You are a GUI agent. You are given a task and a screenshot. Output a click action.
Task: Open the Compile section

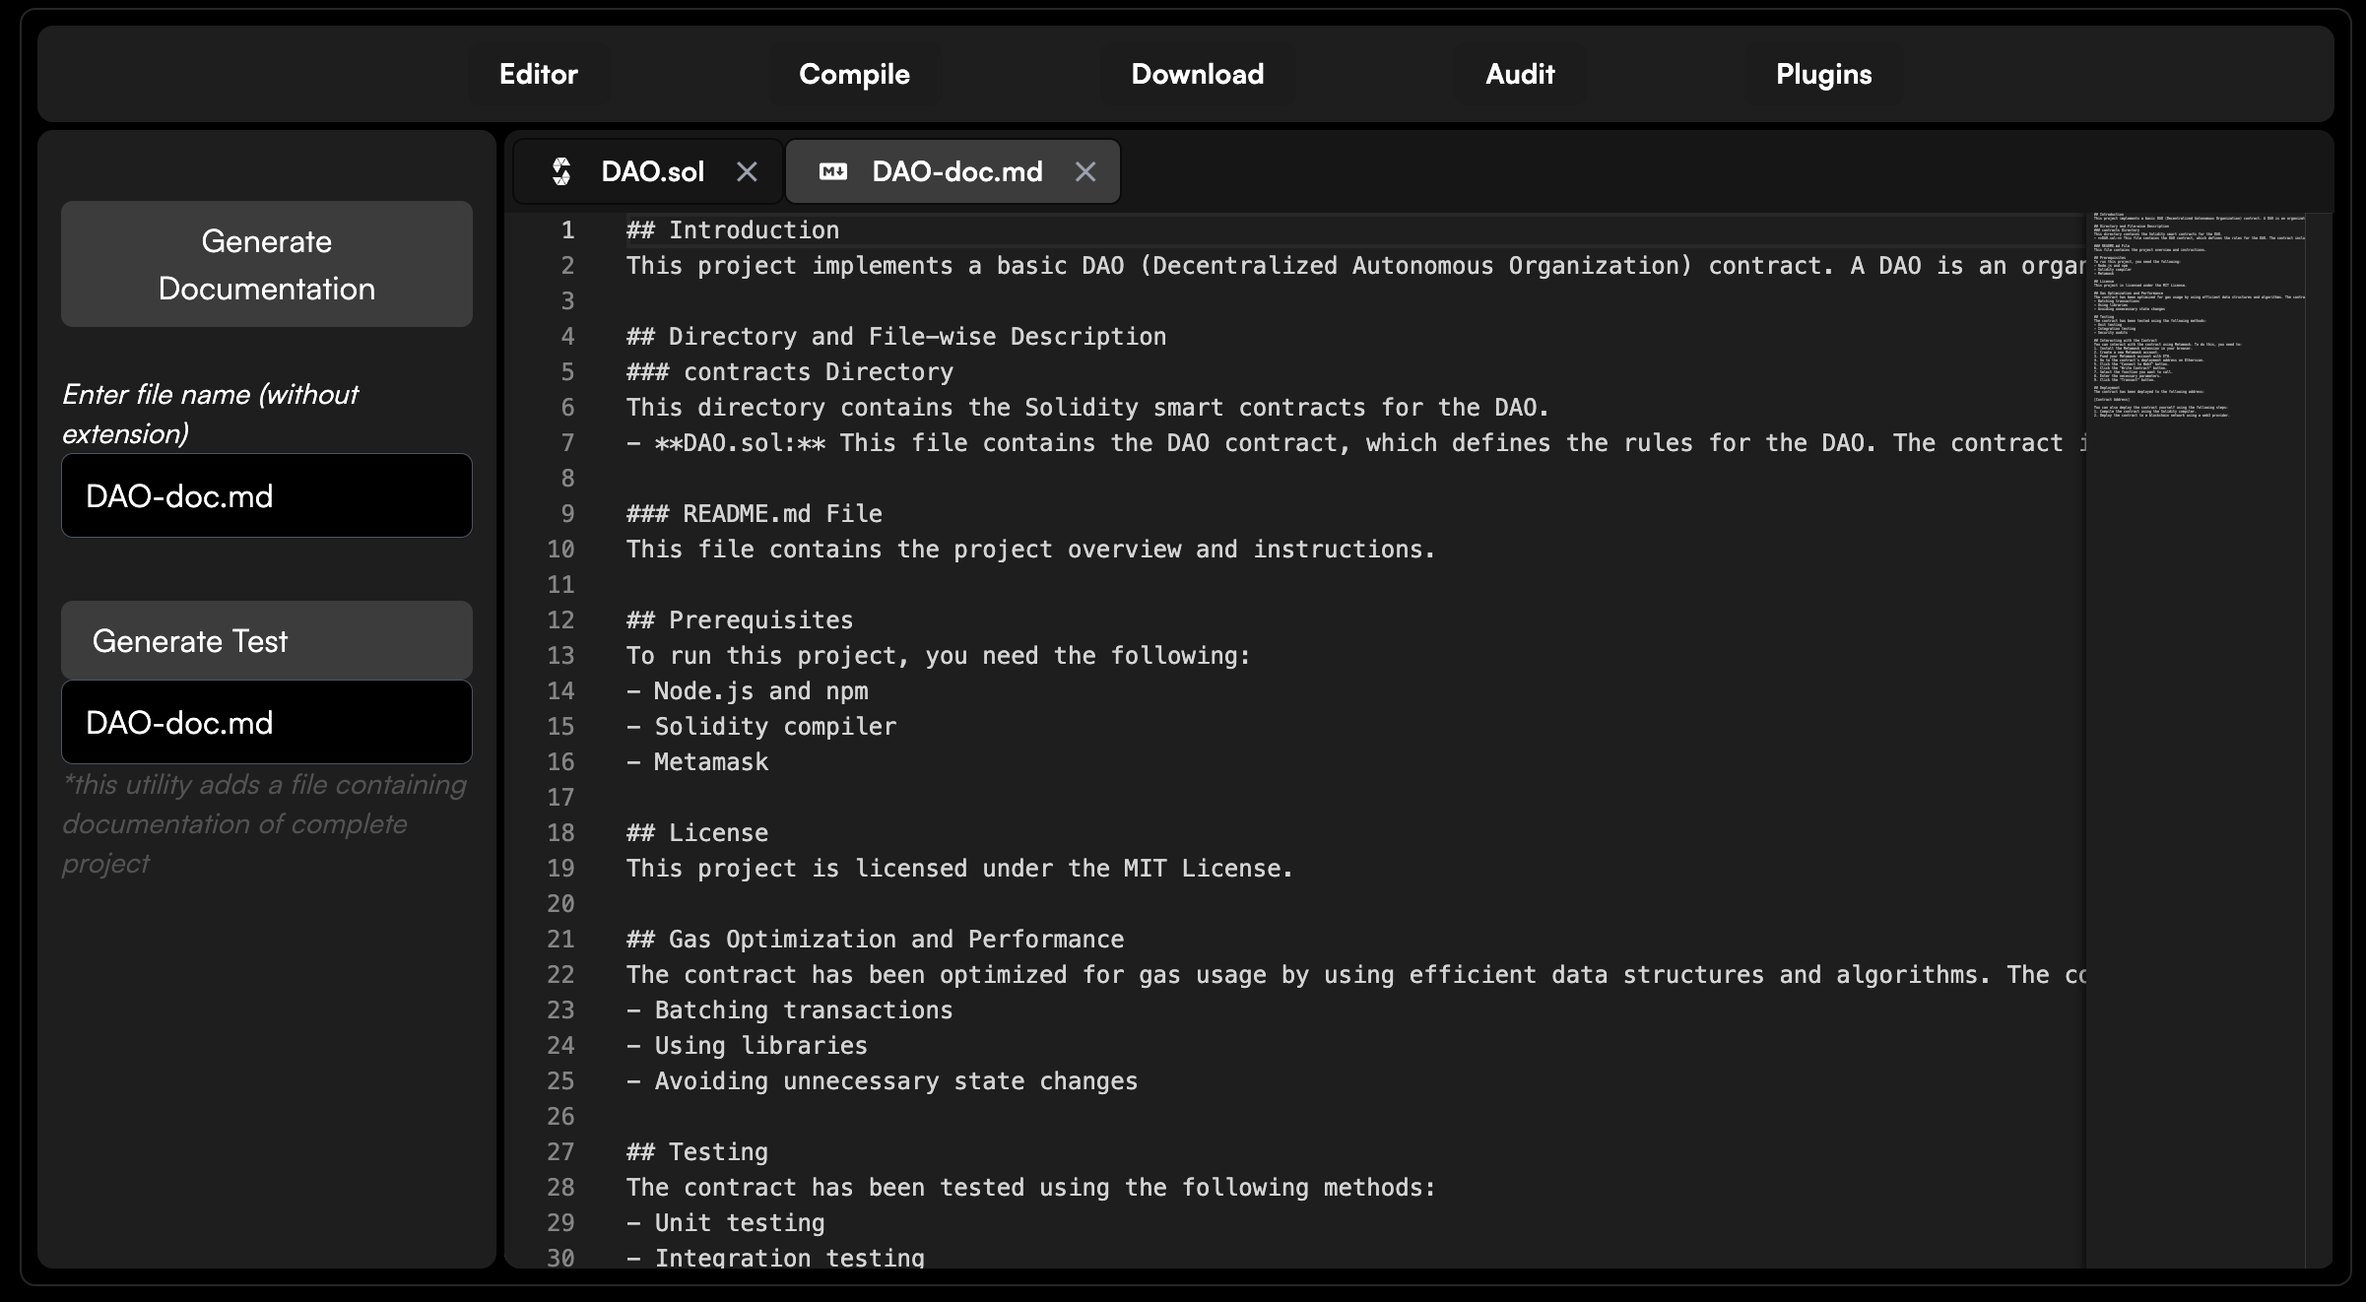pyautogui.click(x=854, y=74)
